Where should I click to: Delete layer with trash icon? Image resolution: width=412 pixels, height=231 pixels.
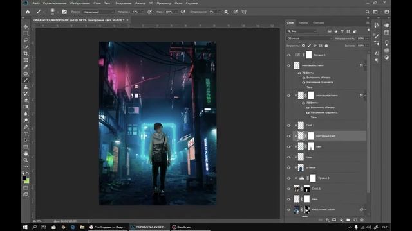(362, 220)
